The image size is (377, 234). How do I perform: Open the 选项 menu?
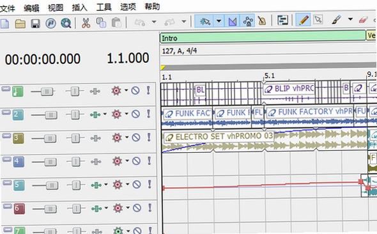pyautogui.click(x=128, y=7)
